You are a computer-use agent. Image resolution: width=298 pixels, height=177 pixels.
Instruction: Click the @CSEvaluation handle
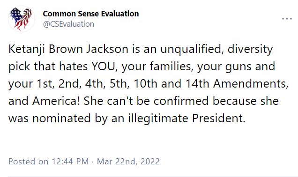(x=68, y=24)
